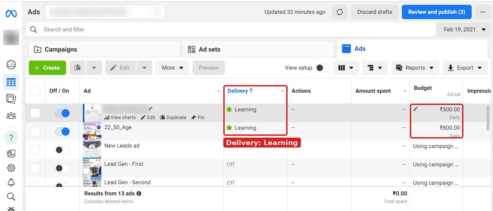Select checkbox for the first ad row
The width and height of the screenshot is (493, 211).
tap(35, 113)
